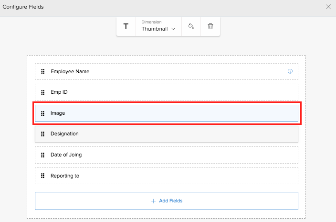The width and height of the screenshot is (336, 222).
Task: Select the Designation field row
Action: pos(166,134)
